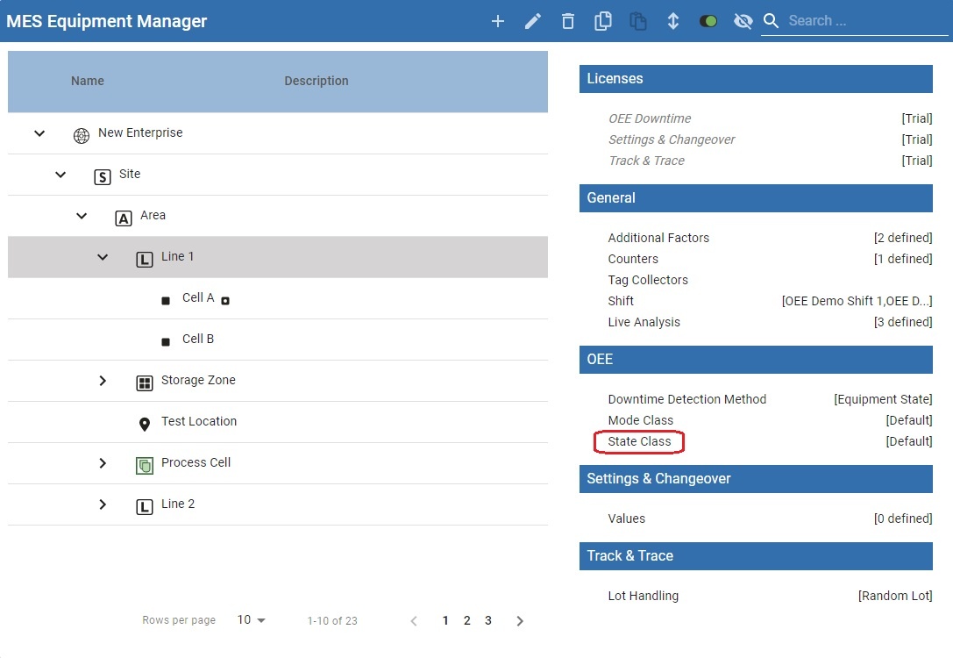Open the State Class setting
This screenshot has width=953, height=658.
tap(639, 441)
